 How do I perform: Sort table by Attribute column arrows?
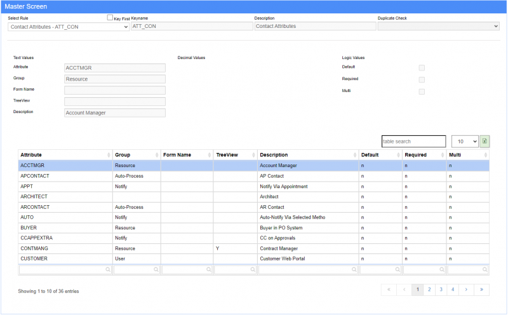tap(109, 155)
